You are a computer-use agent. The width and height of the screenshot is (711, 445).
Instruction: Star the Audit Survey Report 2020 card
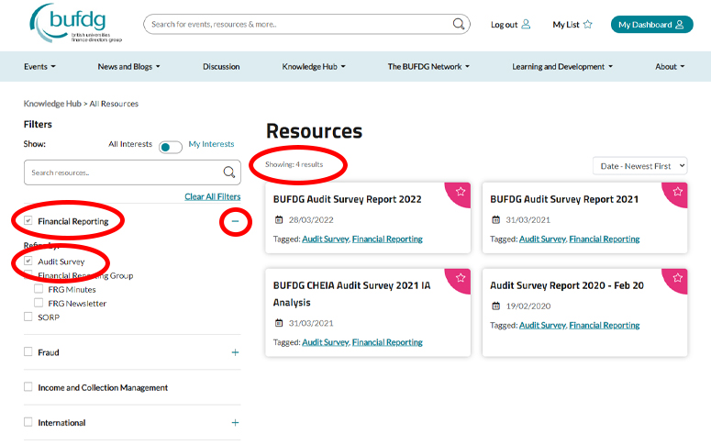[677, 278]
